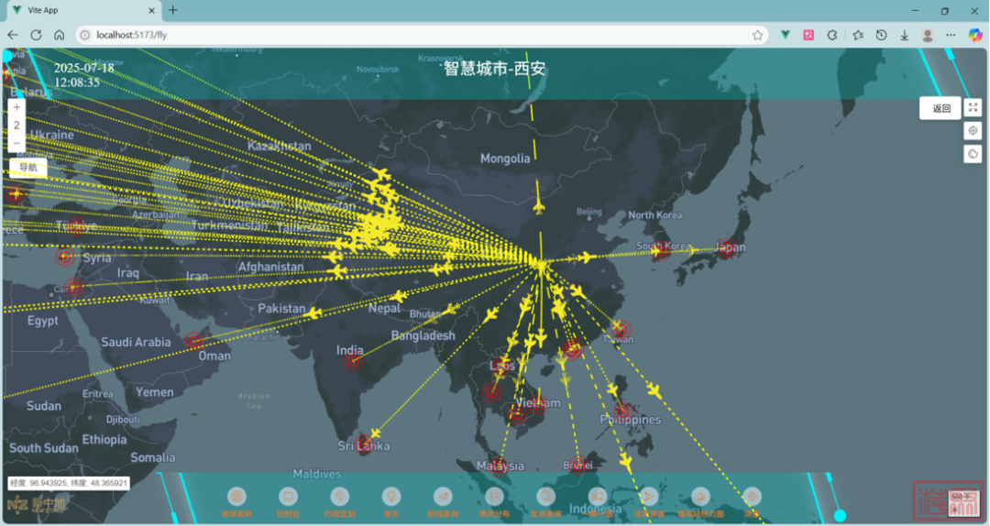Open the map theme palette control
The height and width of the screenshot is (526, 990).
(973, 154)
